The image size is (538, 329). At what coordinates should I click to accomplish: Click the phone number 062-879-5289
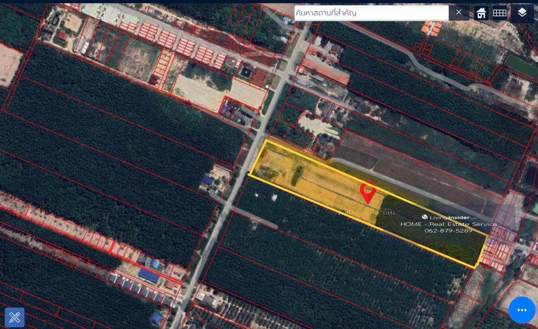(x=448, y=230)
